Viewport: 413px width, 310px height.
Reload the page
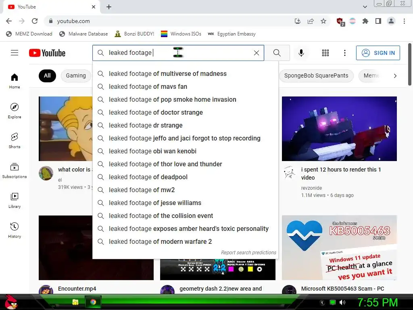35,21
